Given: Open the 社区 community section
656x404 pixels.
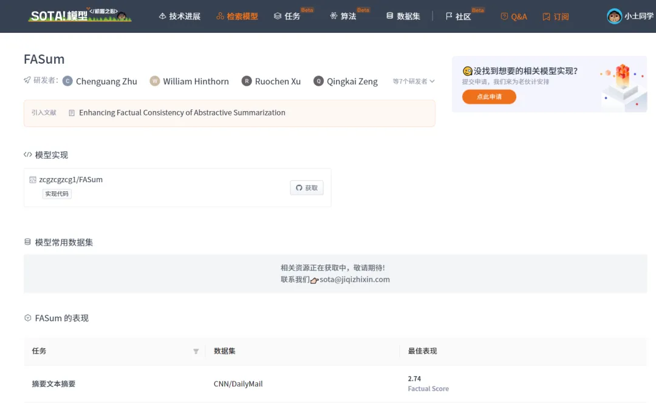Looking at the screenshot, I should (x=458, y=16).
